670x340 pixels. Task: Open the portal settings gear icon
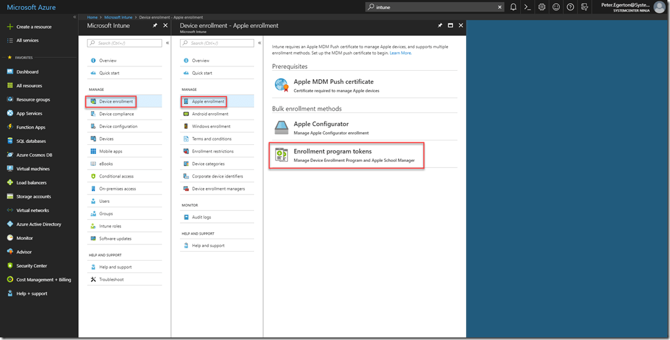[x=542, y=7]
